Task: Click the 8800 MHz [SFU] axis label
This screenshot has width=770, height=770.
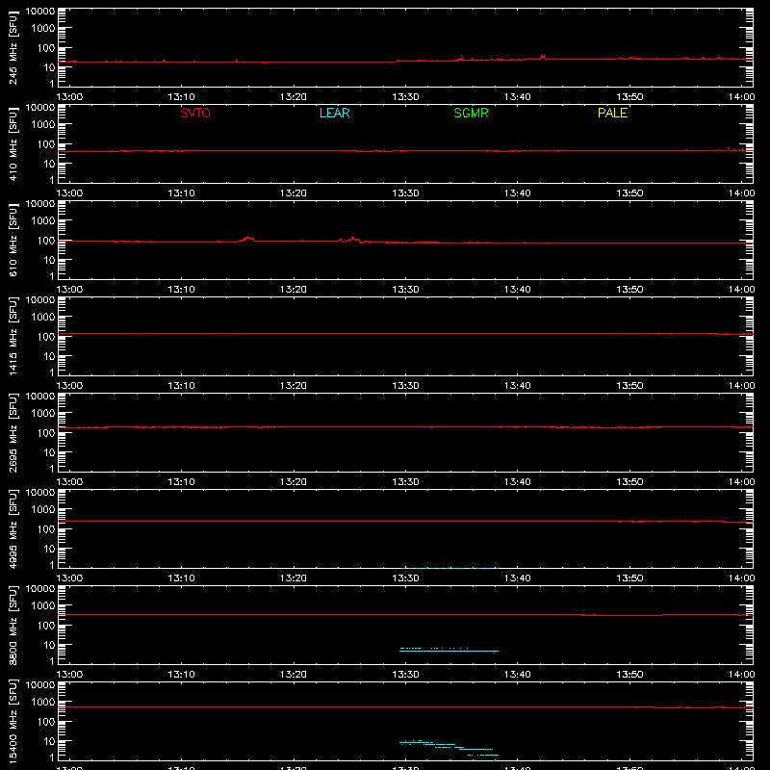Action: (13, 625)
